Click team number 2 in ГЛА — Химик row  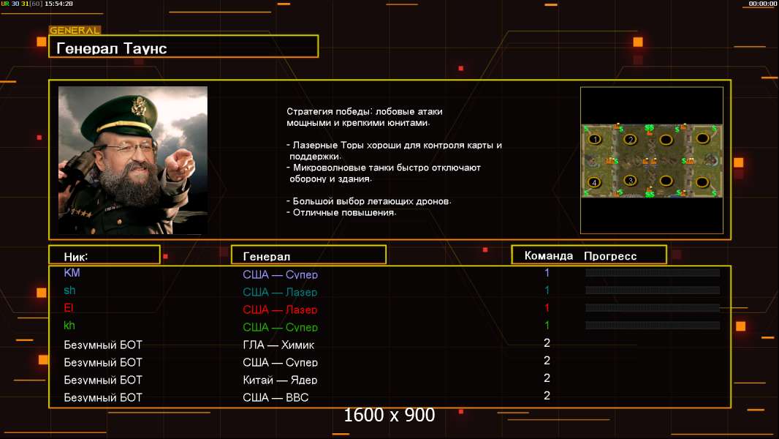coord(547,342)
